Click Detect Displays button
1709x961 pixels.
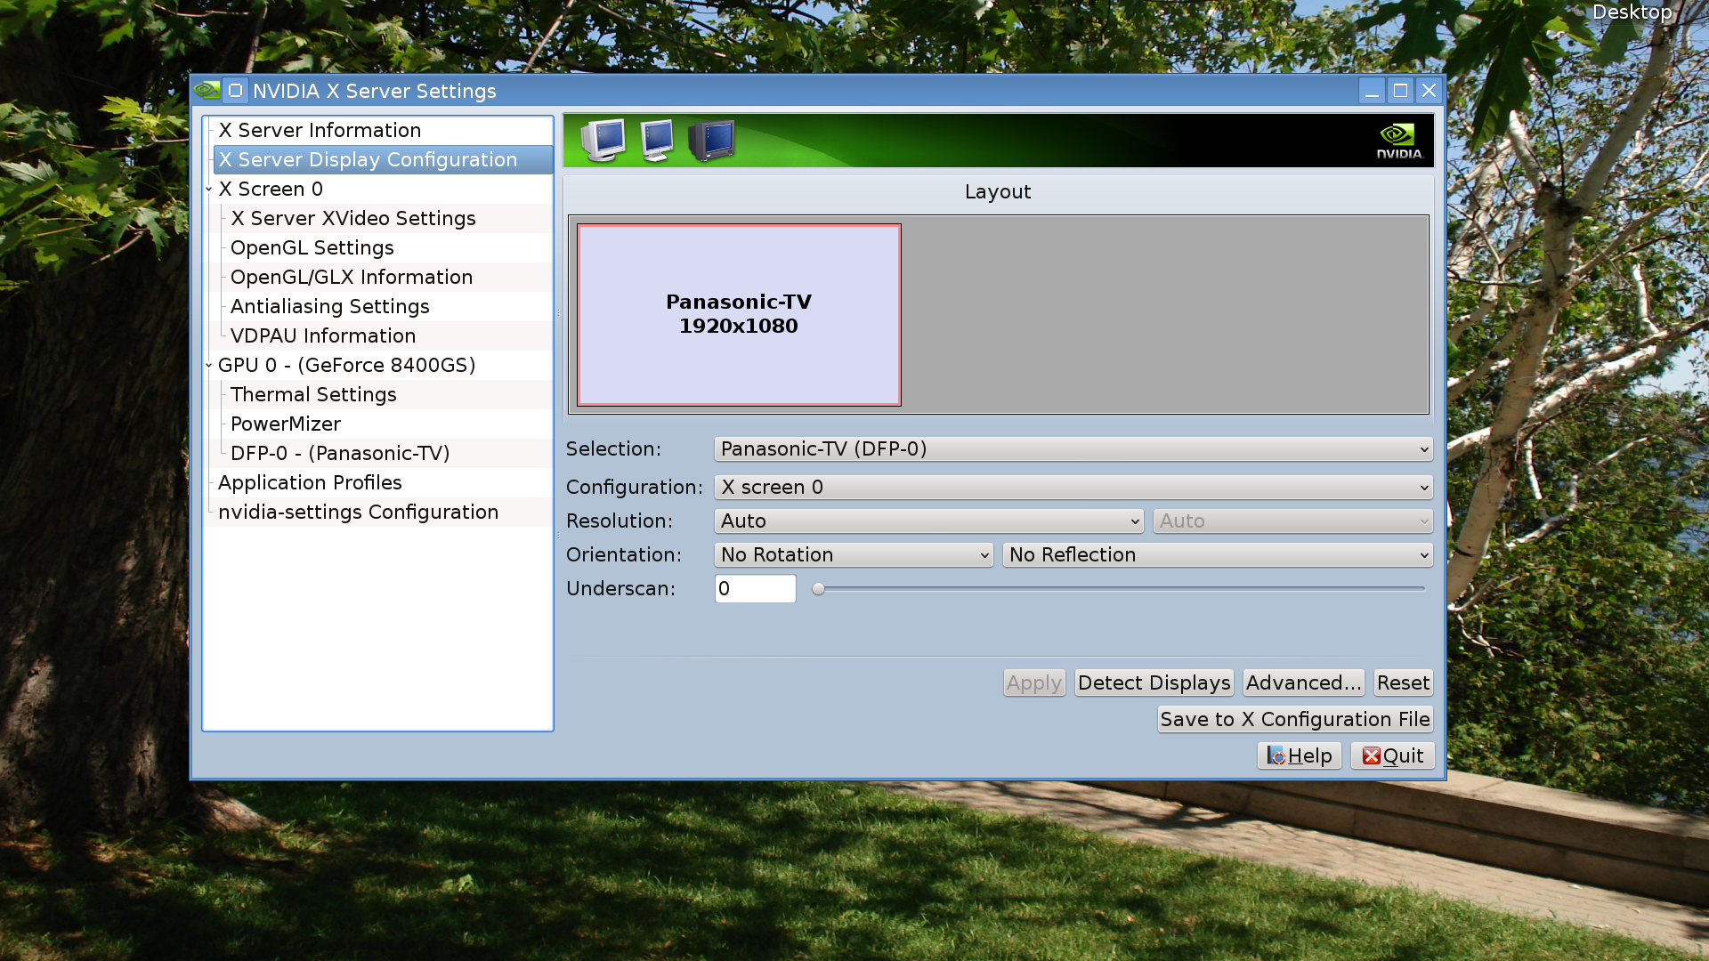point(1154,683)
